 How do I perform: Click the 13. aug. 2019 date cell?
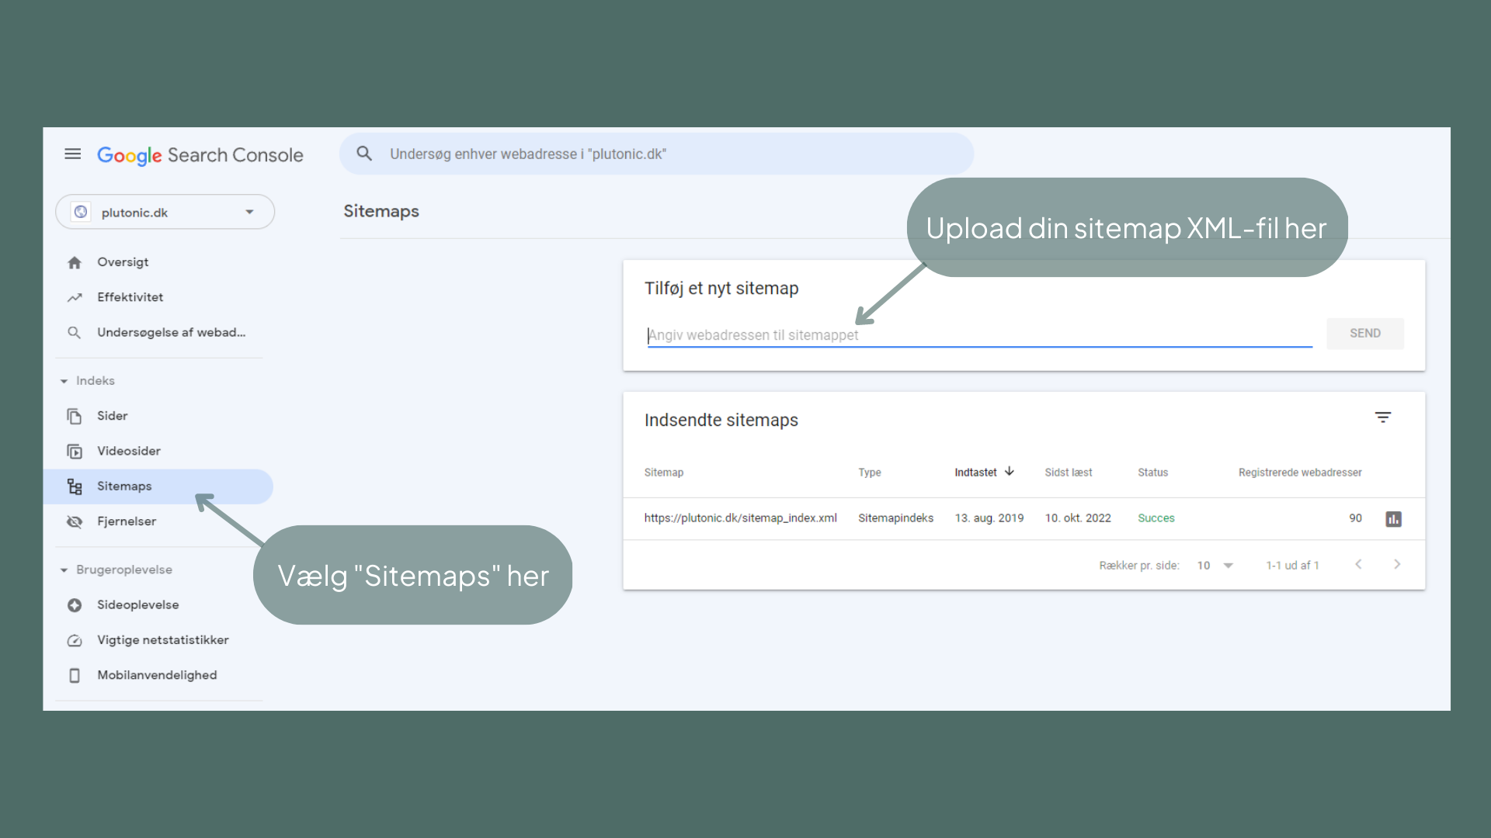(x=989, y=518)
